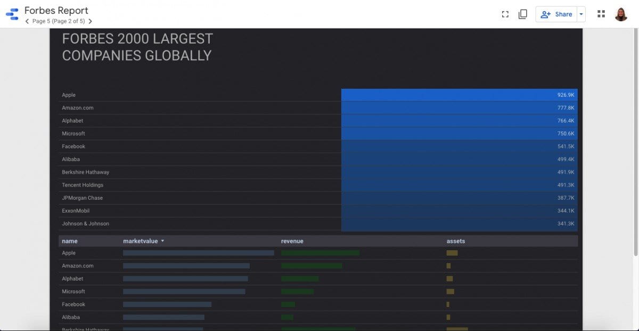The width and height of the screenshot is (639, 331).
Task: Select the Apple row name in the table
Action: pos(69,253)
